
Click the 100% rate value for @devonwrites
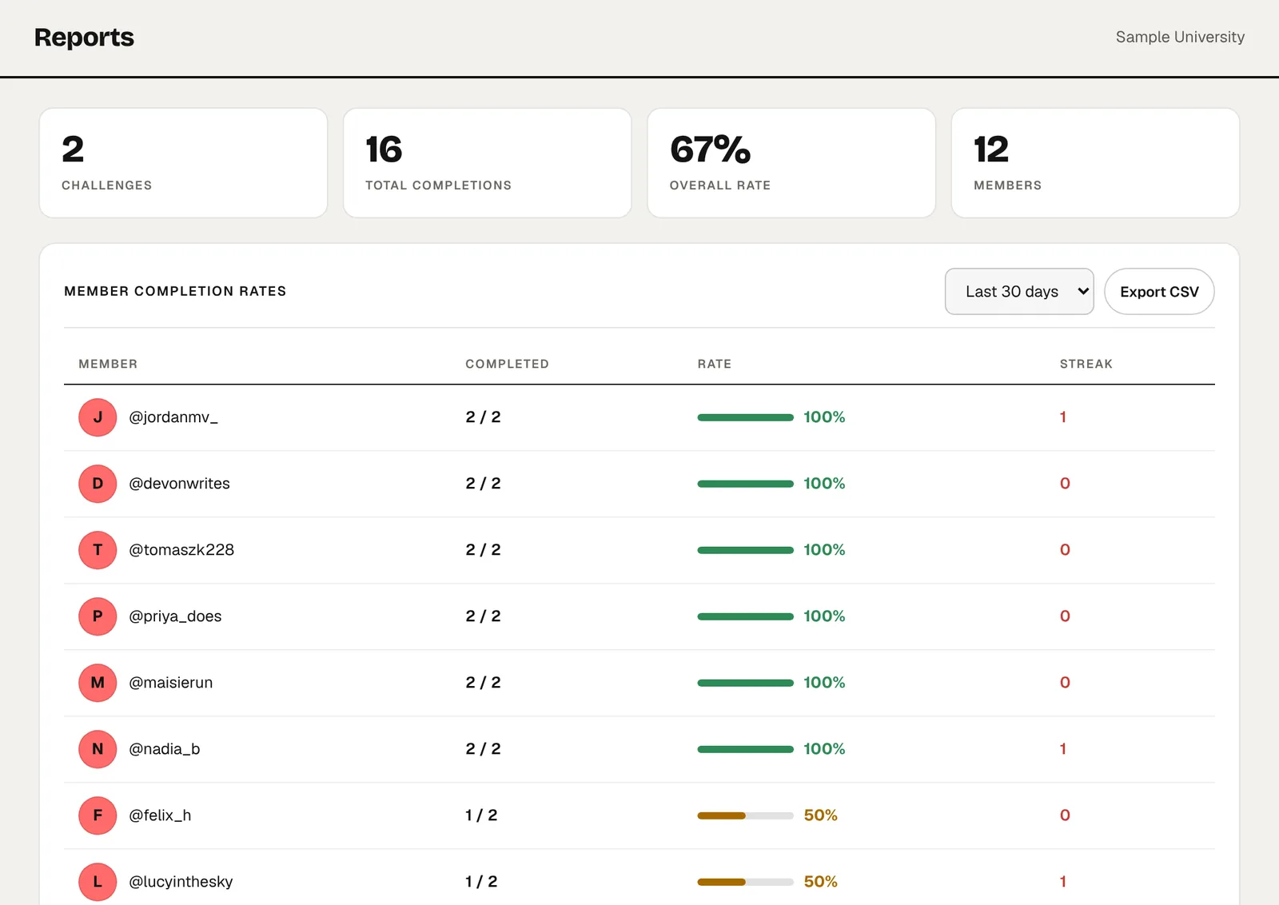(824, 484)
